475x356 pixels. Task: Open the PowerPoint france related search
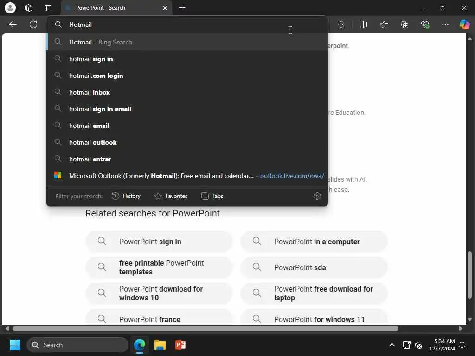click(x=159, y=318)
